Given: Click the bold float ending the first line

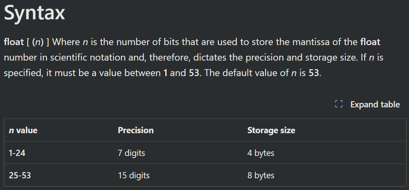Looking at the screenshot, I should point(370,42).
